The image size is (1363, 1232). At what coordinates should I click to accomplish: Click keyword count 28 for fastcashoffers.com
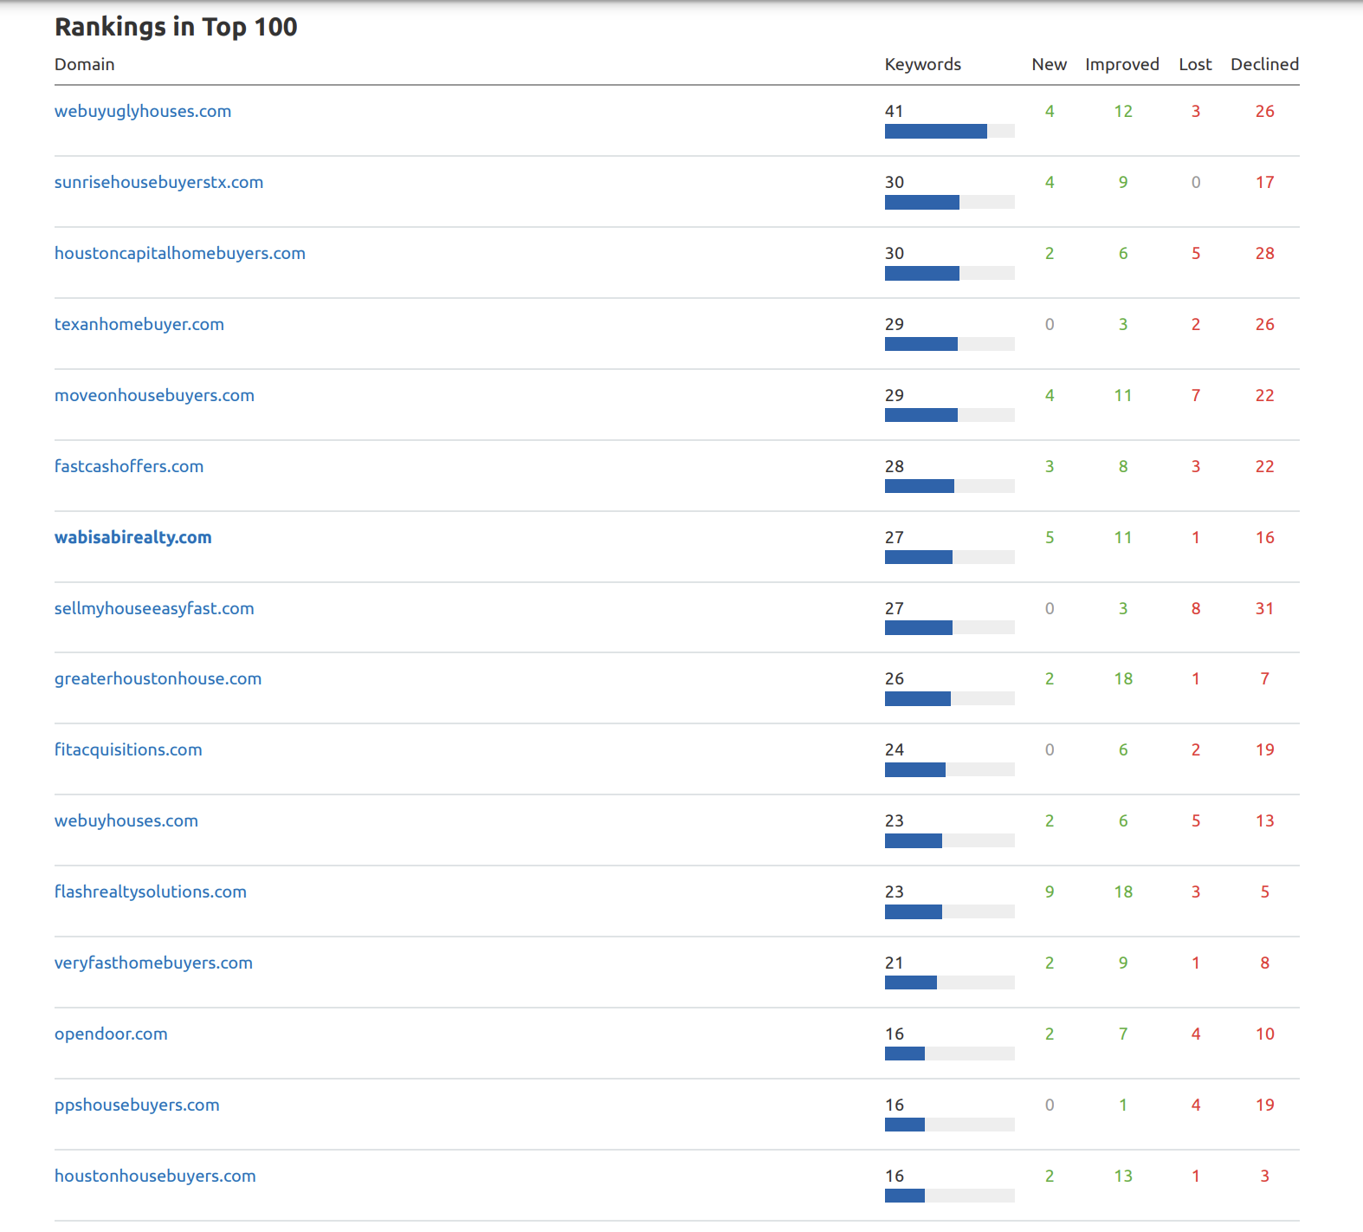click(x=895, y=466)
